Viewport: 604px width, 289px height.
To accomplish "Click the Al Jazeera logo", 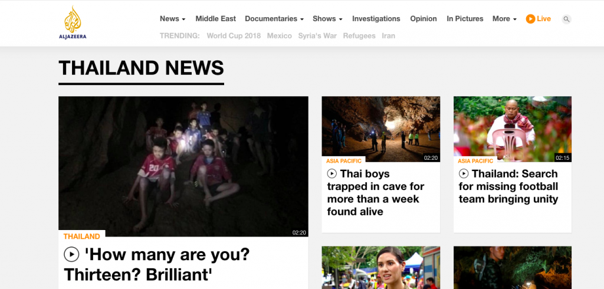I will pos(73,23).
